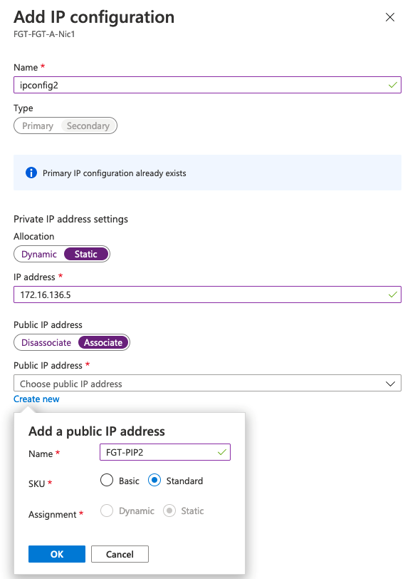Click the green checkmark in ipconfig2 field

(x=392, y=85)
